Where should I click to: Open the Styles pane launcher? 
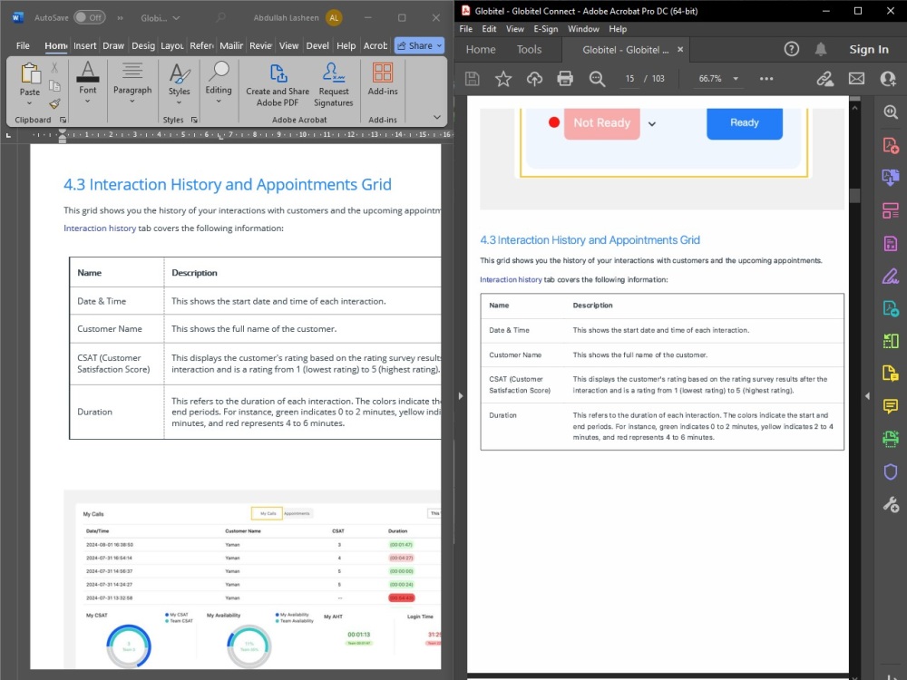pos(194,120)
